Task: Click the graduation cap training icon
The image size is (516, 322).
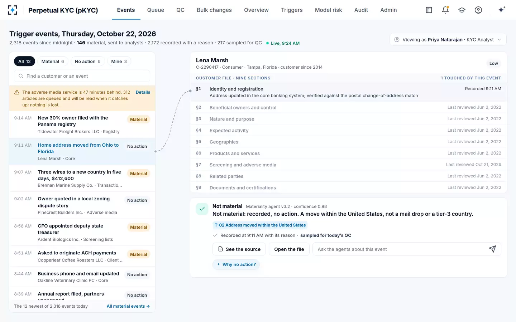Action: pyautogui.click(x=462, y=10)
